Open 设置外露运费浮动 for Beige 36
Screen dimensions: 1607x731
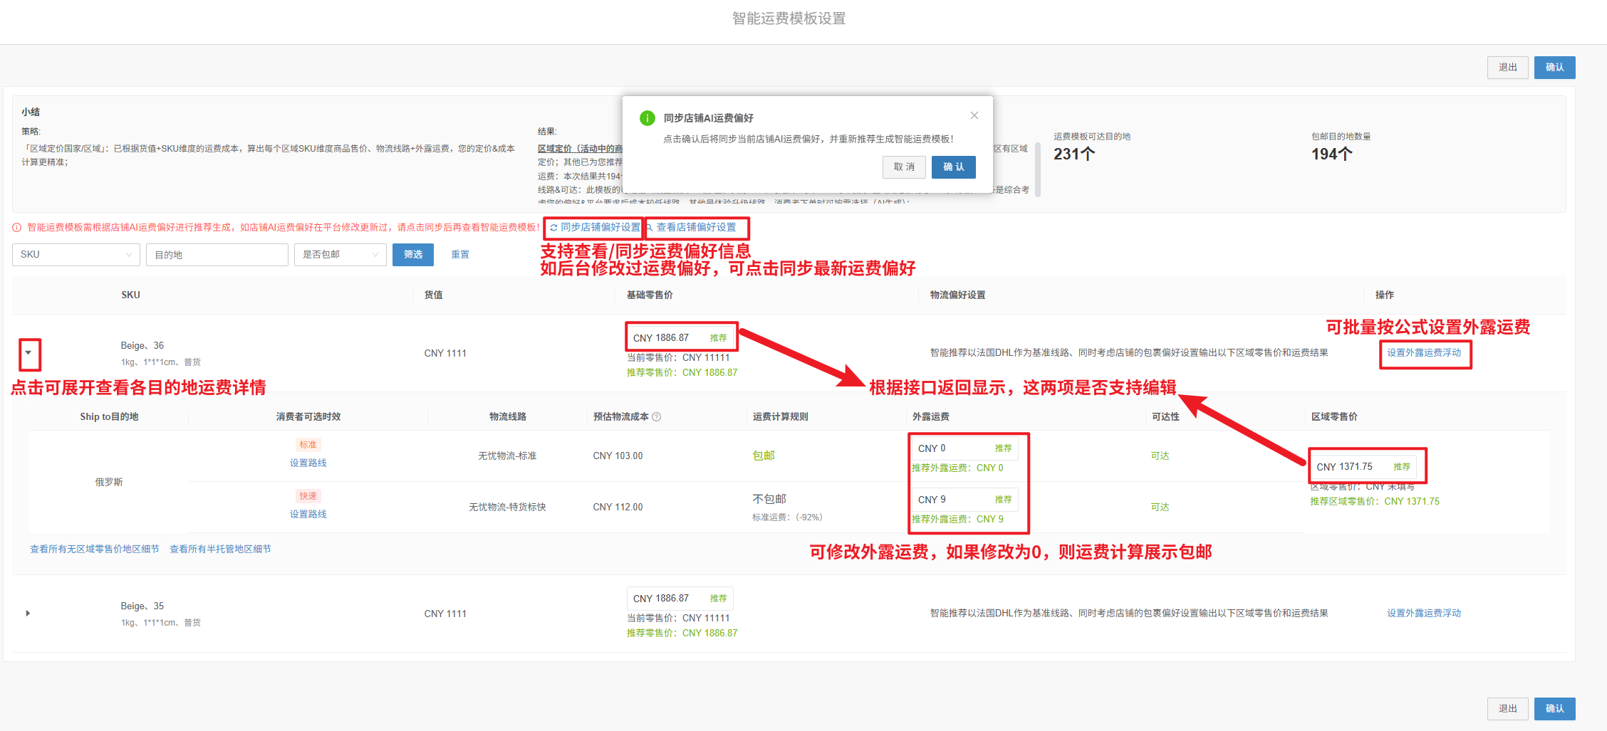tap(1423, 353)
